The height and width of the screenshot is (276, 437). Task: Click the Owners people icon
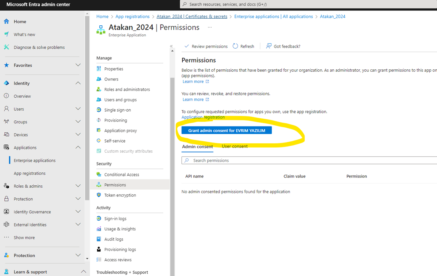pyautogui.click(x=99, y=79)
